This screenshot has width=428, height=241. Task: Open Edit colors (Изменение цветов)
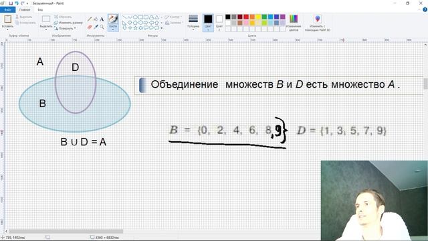(294, 22)
